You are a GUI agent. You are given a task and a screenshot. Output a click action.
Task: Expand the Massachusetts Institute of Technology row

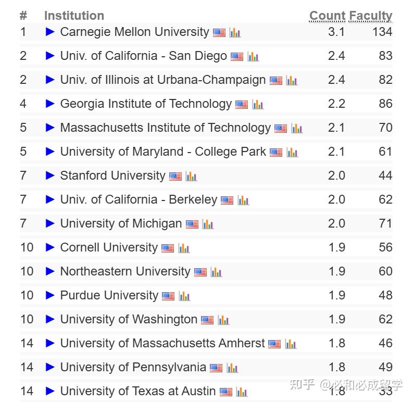click(50, 128)
